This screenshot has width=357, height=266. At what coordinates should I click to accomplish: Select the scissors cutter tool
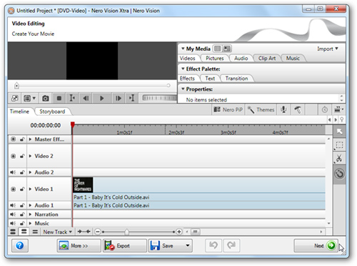[x=339, y=158]
